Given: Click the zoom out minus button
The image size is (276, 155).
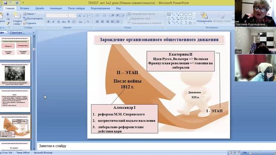Looking at the screenshot, I should [x=251, y=153].
